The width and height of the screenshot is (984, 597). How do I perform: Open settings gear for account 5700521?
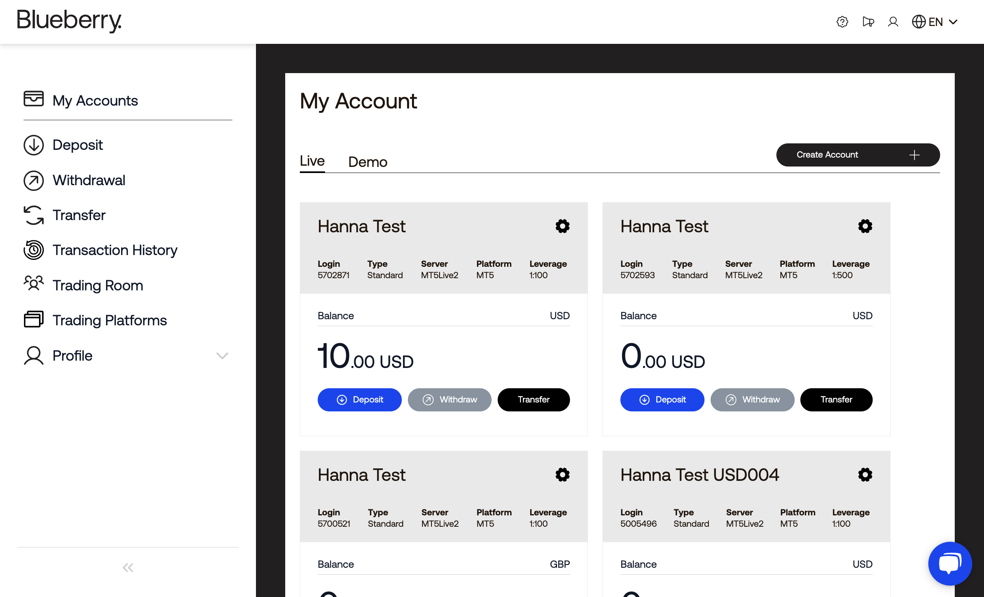562,474
